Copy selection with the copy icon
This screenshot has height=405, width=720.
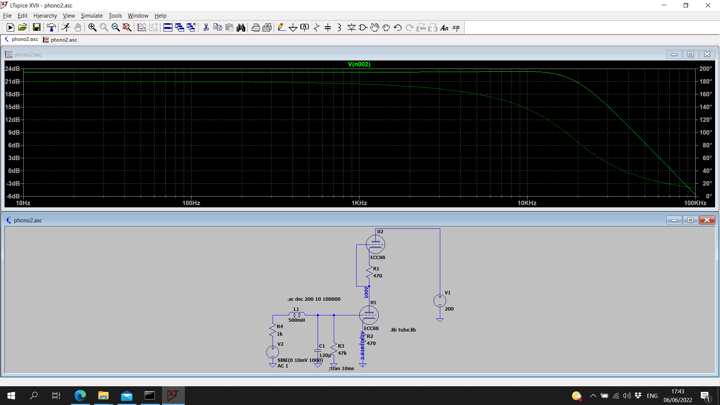[217, 27]
